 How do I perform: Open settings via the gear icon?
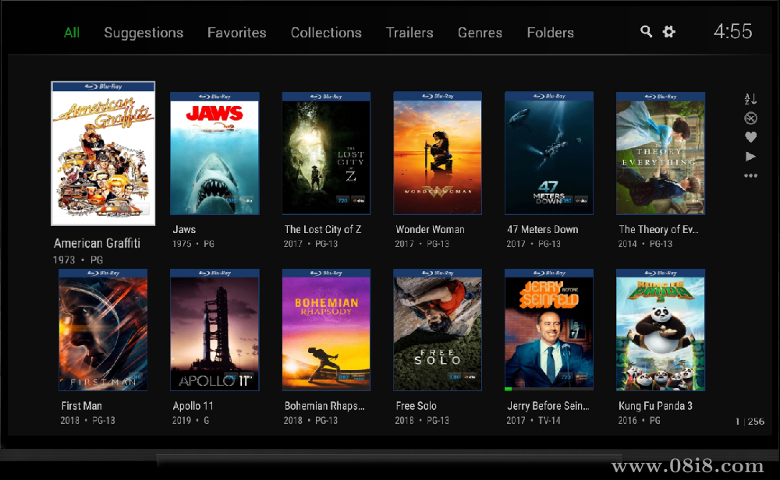click(x=668, y=32)
